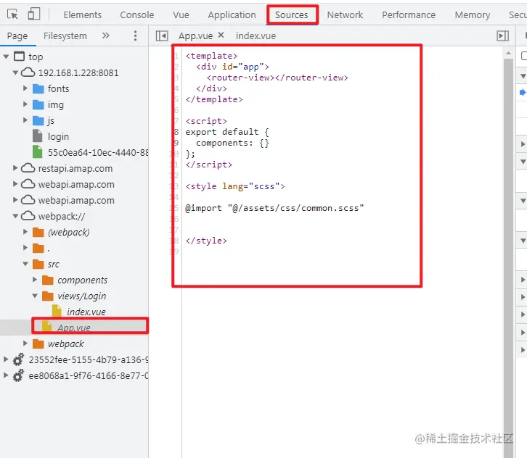This screenshot has width=527, height=458.
Task: Click the ee8068a1 worker gear icon
Action: [x=18, y=375]
